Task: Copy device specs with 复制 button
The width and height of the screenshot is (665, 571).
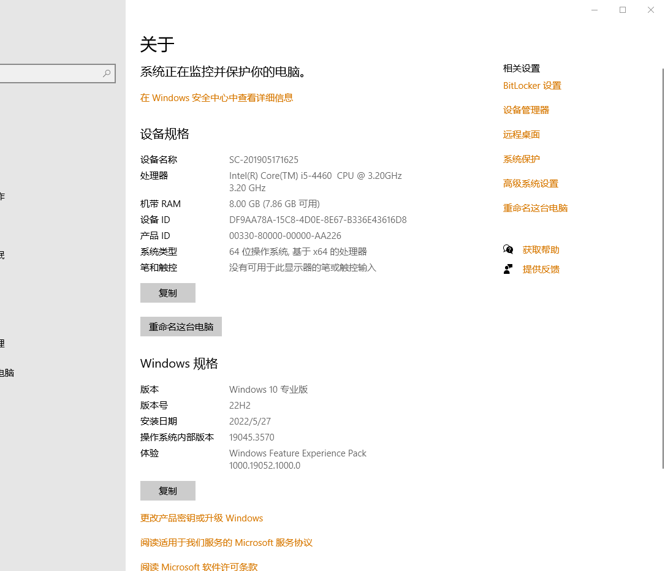Action: pos(168,293)
